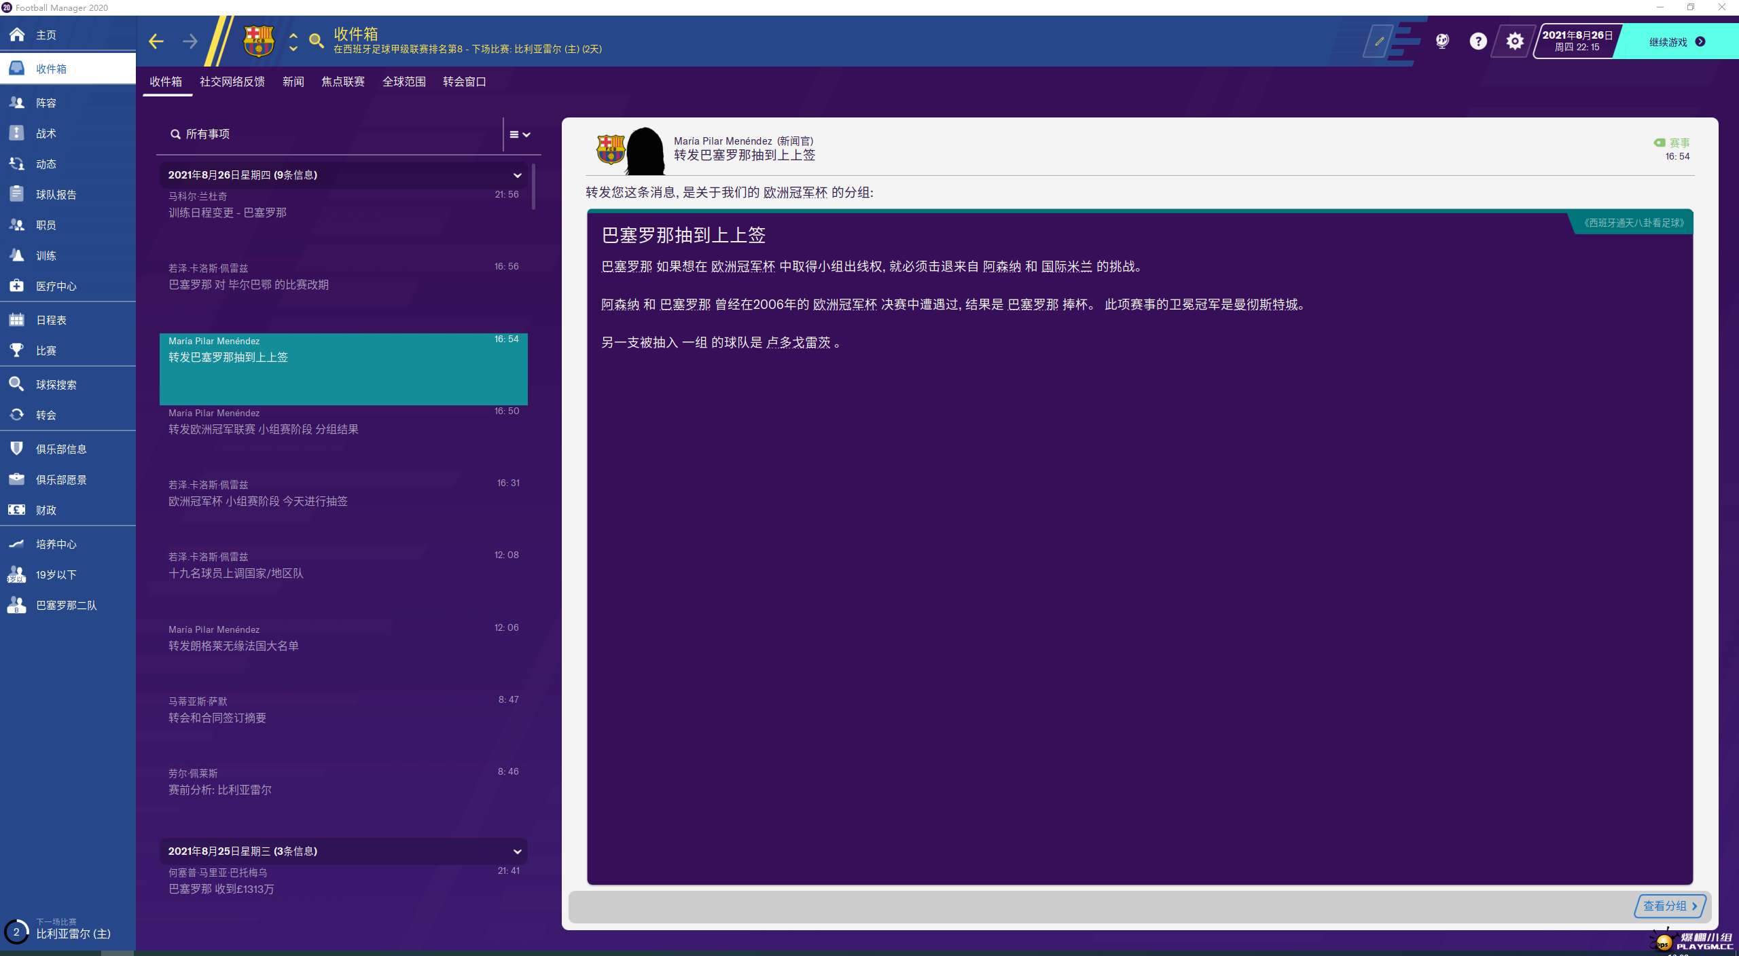The height and width of the screenshot is (956, 1739).
Task: Switch to the 全球范围 tab
Action: pyautogui.click(x=404, y=81)
